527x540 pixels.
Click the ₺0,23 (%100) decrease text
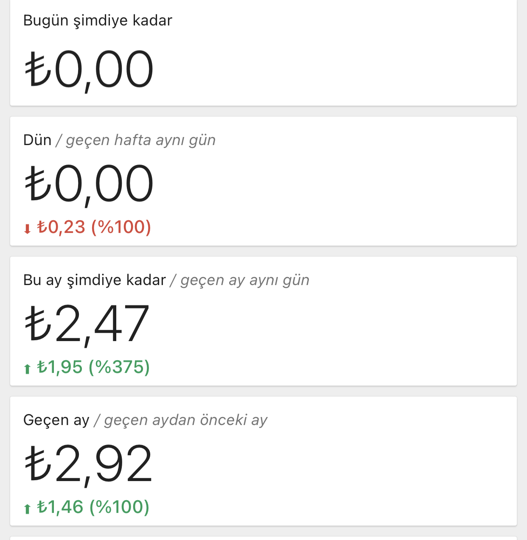click(x=94, y=227)
